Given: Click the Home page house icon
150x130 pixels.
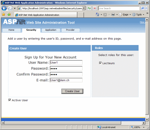Looking at the screenshot, I should pos(97,15).
